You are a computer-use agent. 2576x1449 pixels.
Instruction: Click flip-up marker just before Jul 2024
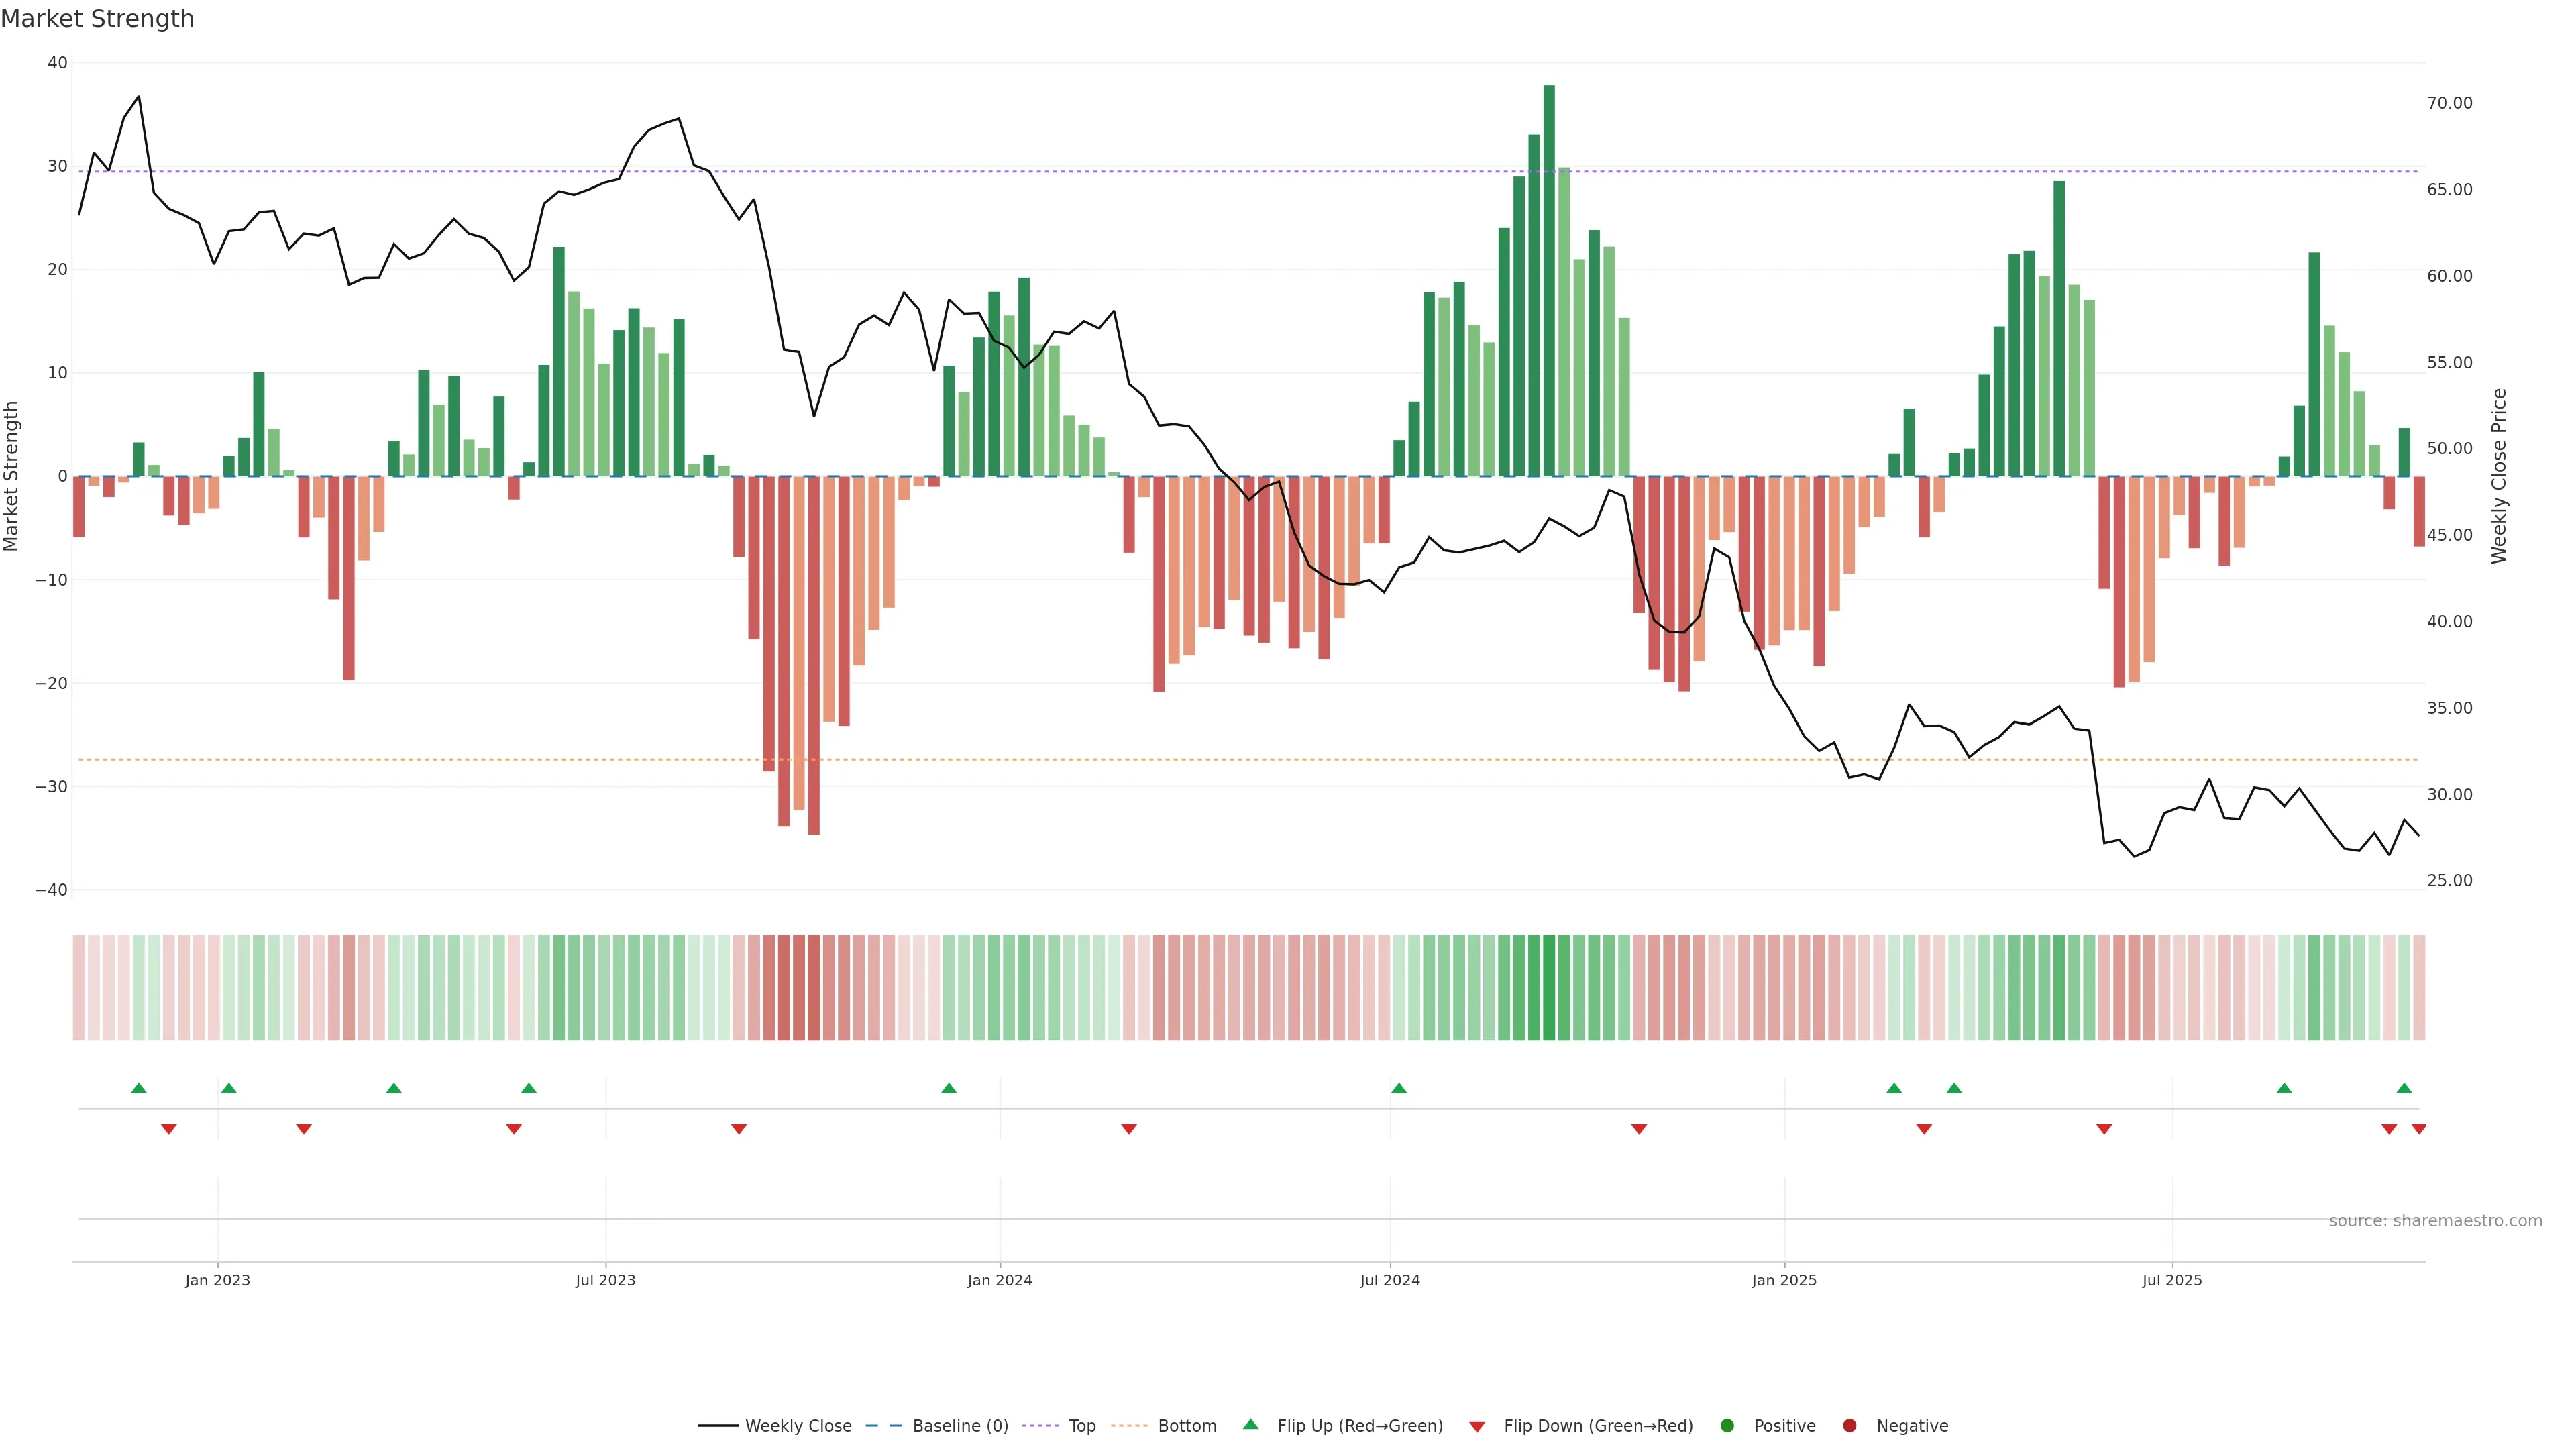pos(1399,1088)
